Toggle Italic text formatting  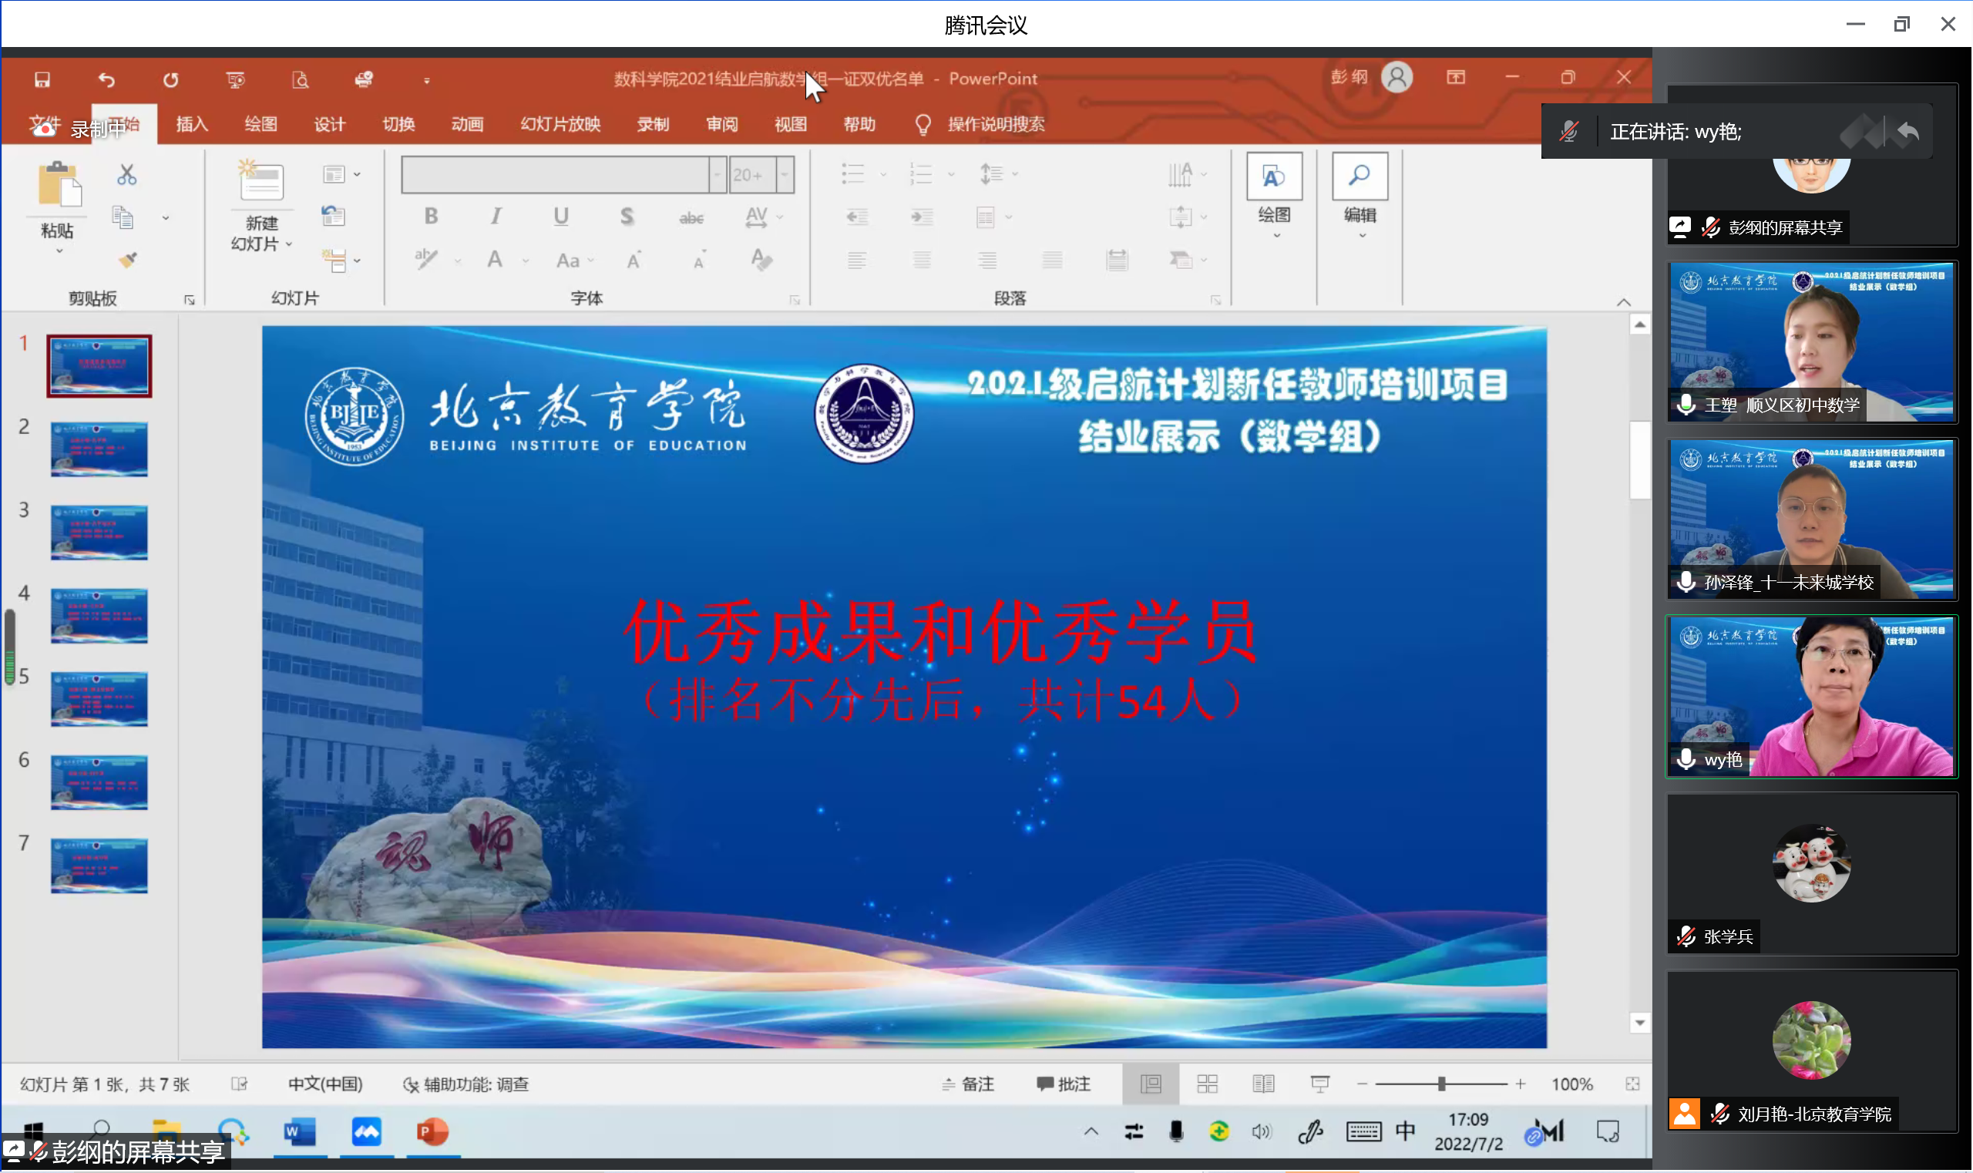tap(496, 216)
